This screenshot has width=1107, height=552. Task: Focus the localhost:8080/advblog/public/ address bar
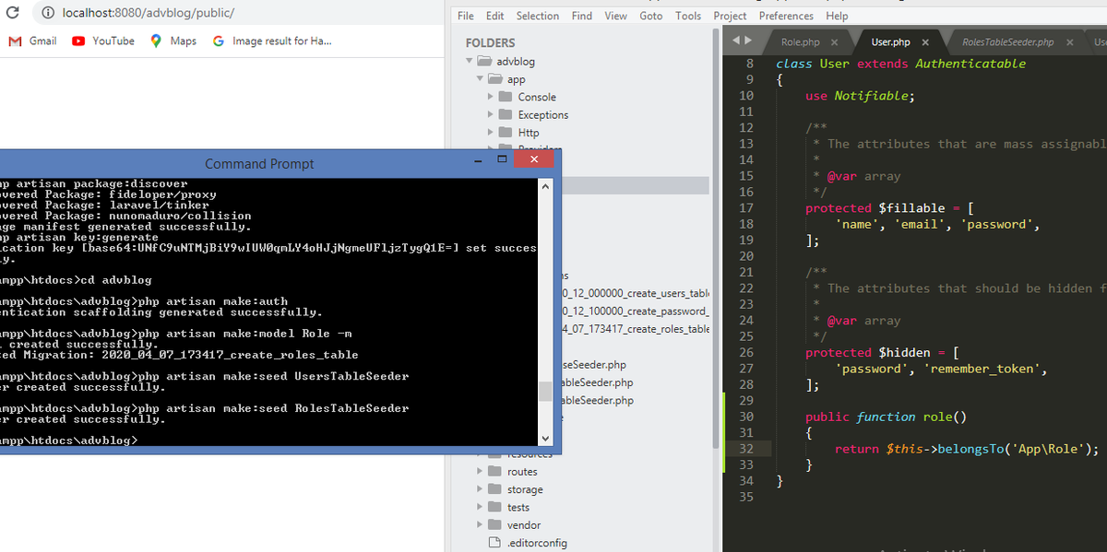[148, 13]
